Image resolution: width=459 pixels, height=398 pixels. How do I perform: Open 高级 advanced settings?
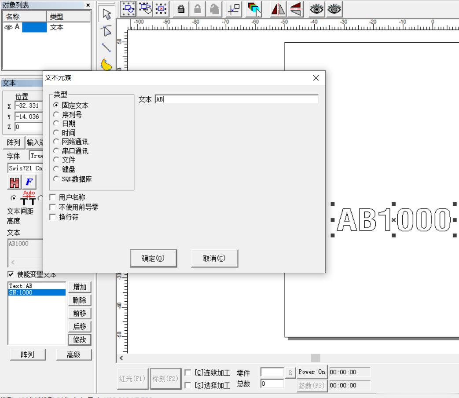click(74, 354)
